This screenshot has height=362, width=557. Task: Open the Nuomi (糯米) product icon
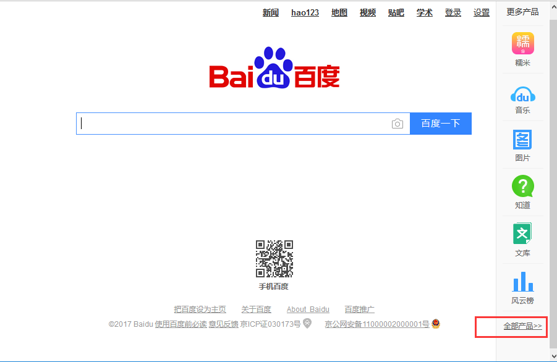pos(522,43)
